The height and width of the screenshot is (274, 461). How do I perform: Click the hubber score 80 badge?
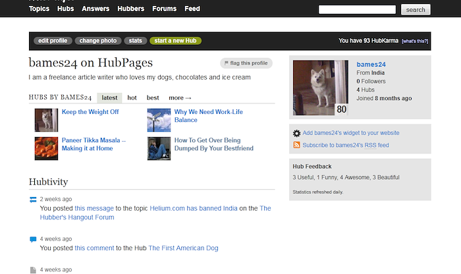click(x=341, y=109)
